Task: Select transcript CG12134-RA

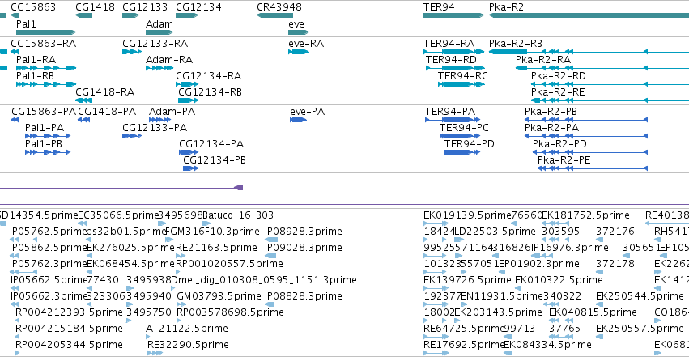Action: (x=208, y=76)
